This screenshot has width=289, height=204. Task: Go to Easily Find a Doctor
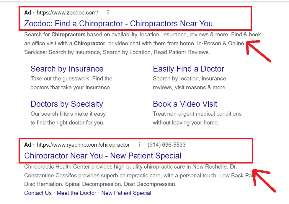coord(188,69)
